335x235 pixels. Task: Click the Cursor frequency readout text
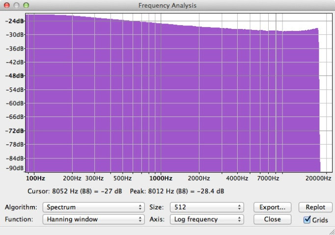(75, 191)
